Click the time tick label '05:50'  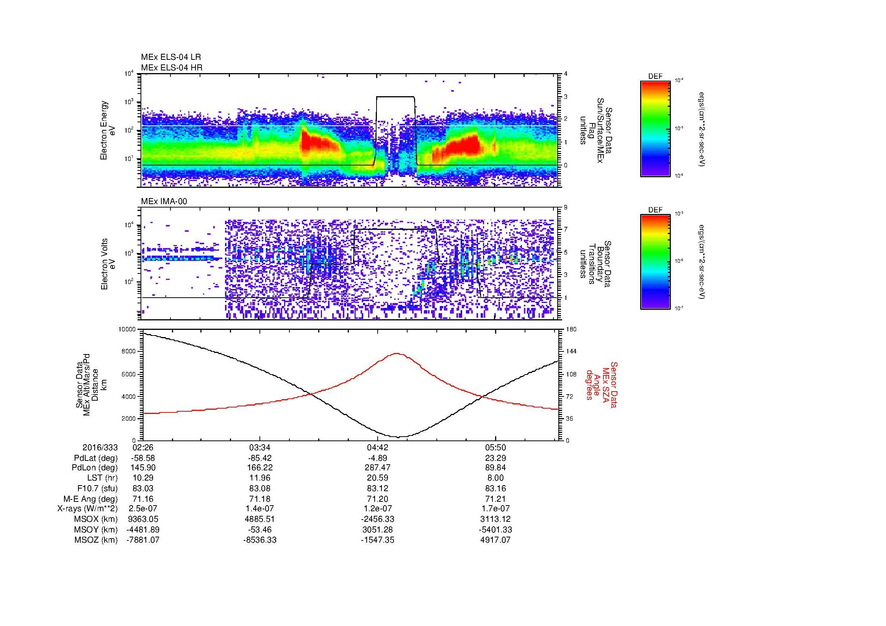[495, 447]
